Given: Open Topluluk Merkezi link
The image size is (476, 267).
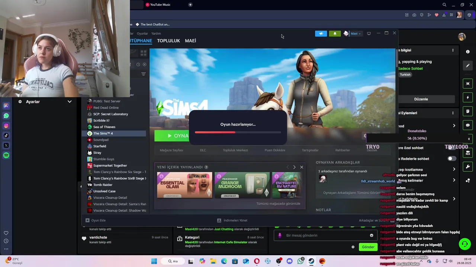Looking at the screenshot, I should (x=235, y=150).
